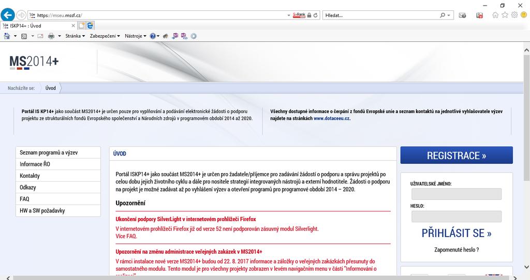The image size is (530, 280).
Task: Open the browser Home icon at top right
Action: tap(495, 15)
